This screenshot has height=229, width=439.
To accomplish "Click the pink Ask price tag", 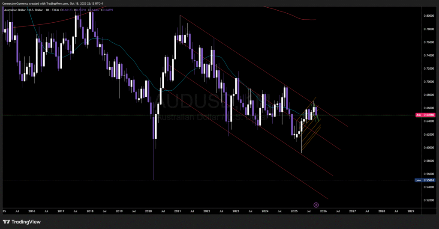I will coord(418,115).
